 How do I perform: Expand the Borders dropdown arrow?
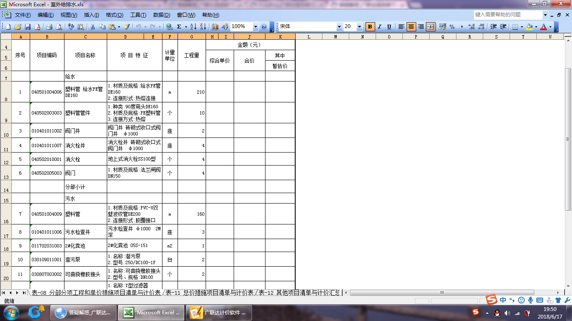pyautogui.click(x=522, y=26)
